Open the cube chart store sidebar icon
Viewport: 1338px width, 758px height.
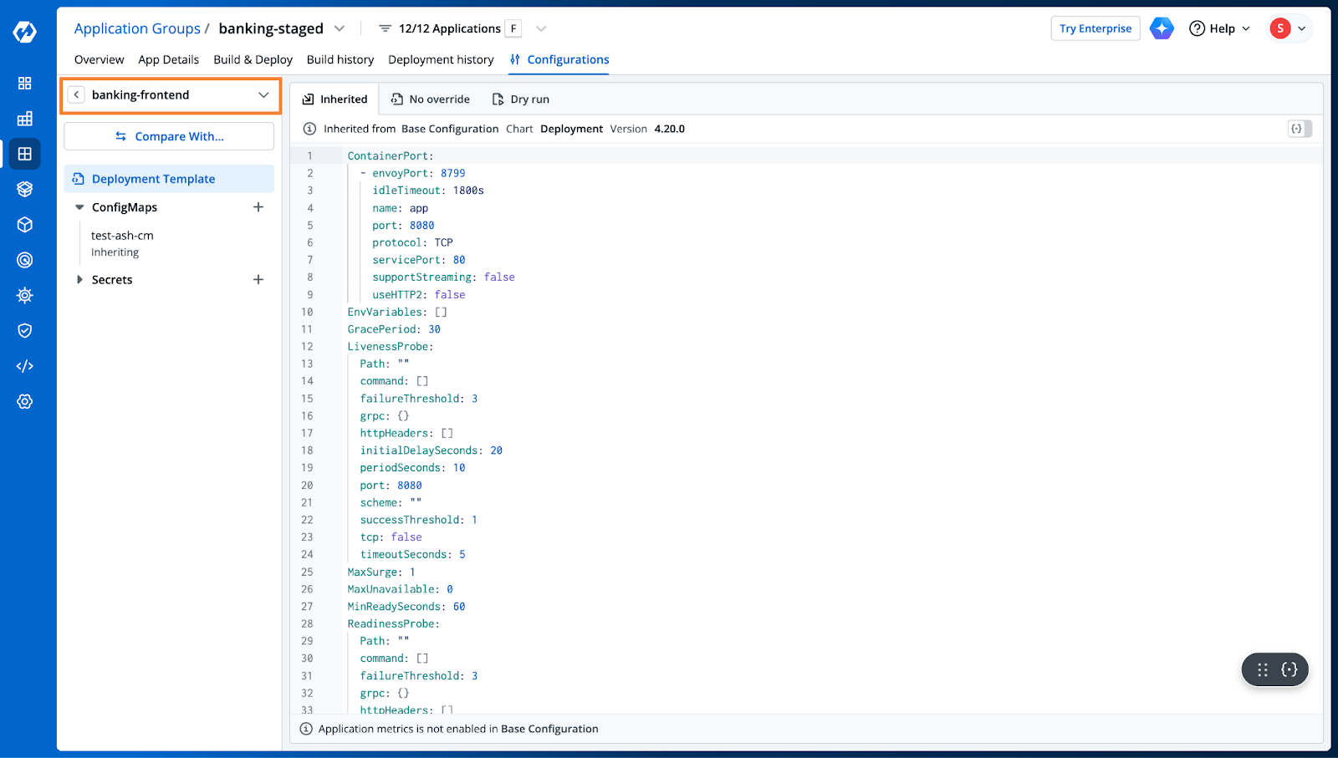coord(25,225)
